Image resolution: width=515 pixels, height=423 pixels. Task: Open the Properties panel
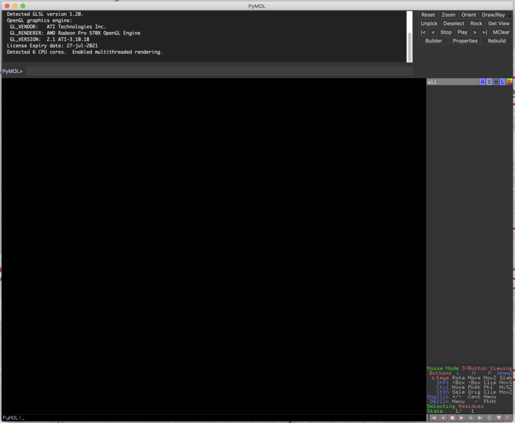coord(465,41)
